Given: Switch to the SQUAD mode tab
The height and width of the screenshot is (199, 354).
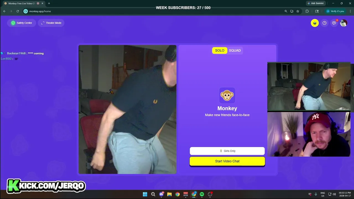Looking at the screenshot, I should coord(235,50).
